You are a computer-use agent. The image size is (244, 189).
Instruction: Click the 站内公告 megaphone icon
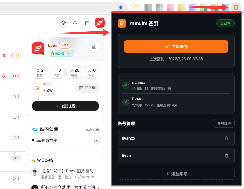click(35, 129)
